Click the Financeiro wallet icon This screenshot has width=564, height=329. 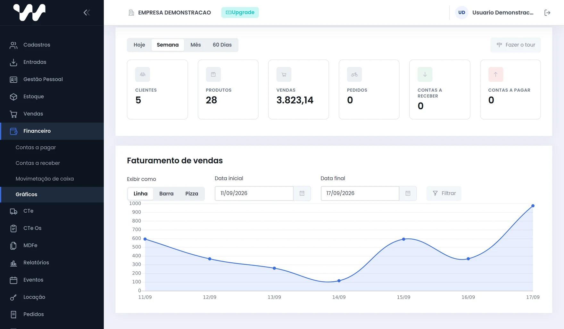click(13, 131)
